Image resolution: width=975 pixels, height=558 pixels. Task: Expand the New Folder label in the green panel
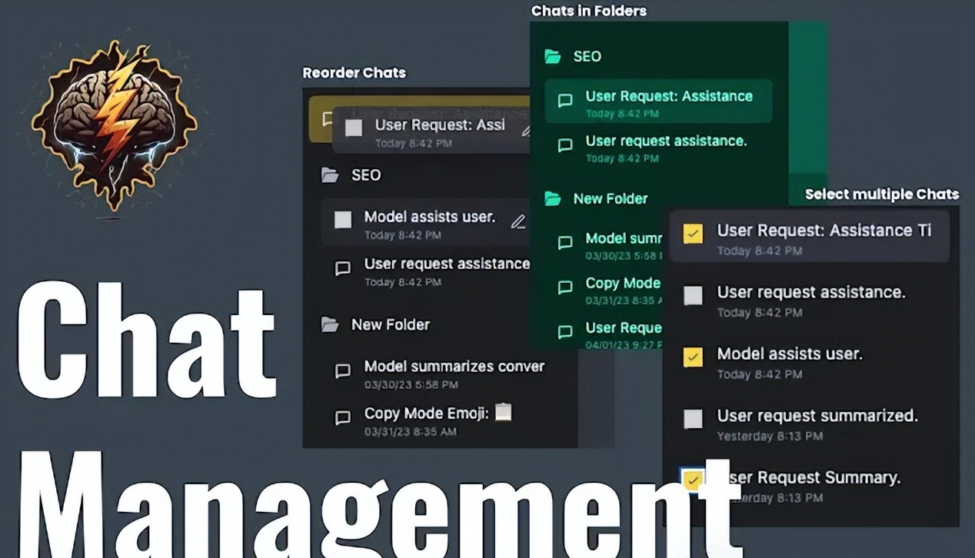(x=610, y=199)
